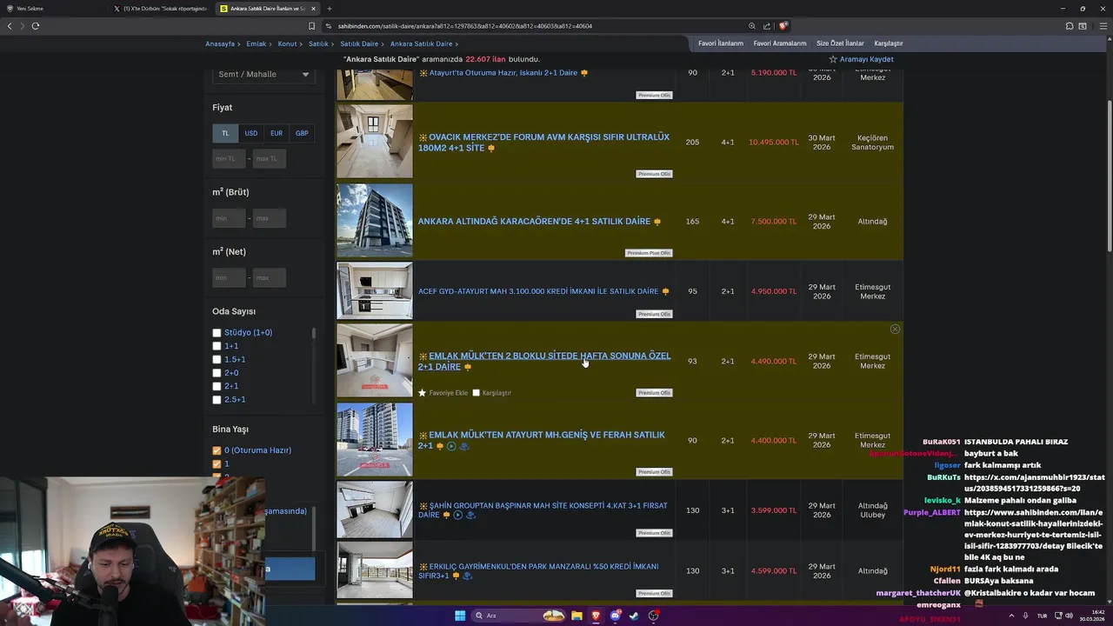
Task: Click the browser address bar URL
Action: 465,26
